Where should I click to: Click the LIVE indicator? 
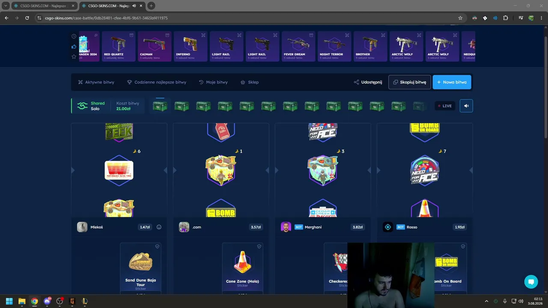444,106
